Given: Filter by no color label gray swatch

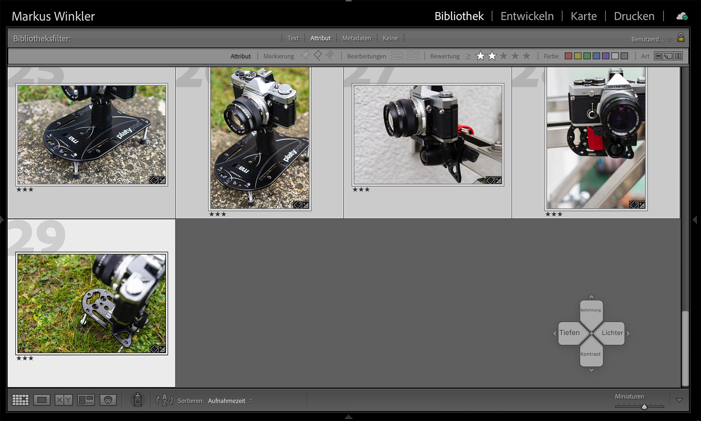Looking at the screenshot, I should [x=624, y=56].
